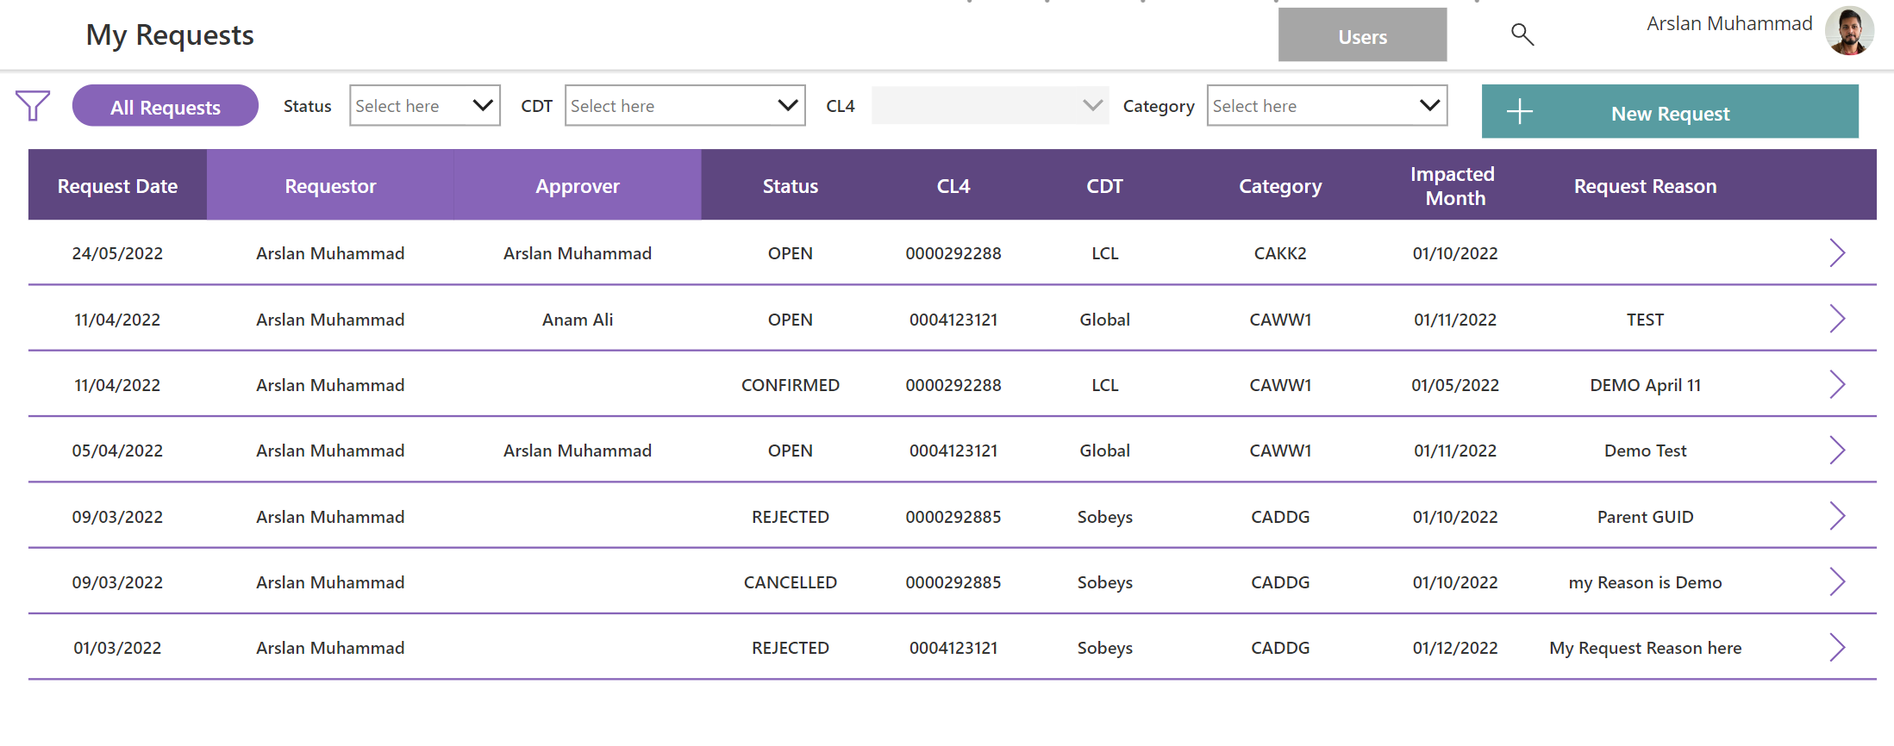Click the New Request button label
Viewport: 1894px width, 746px height.
[x=1670, y=113]
